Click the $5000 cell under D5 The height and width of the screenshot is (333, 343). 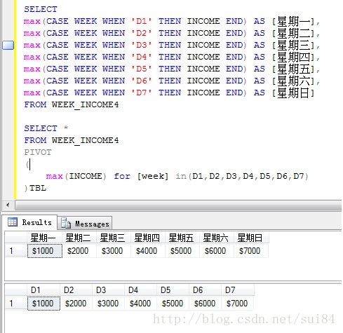173,304
